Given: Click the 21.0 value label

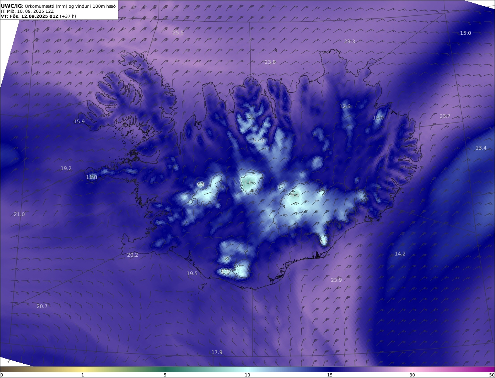Looking at the screenshot, I should point(19,215).
